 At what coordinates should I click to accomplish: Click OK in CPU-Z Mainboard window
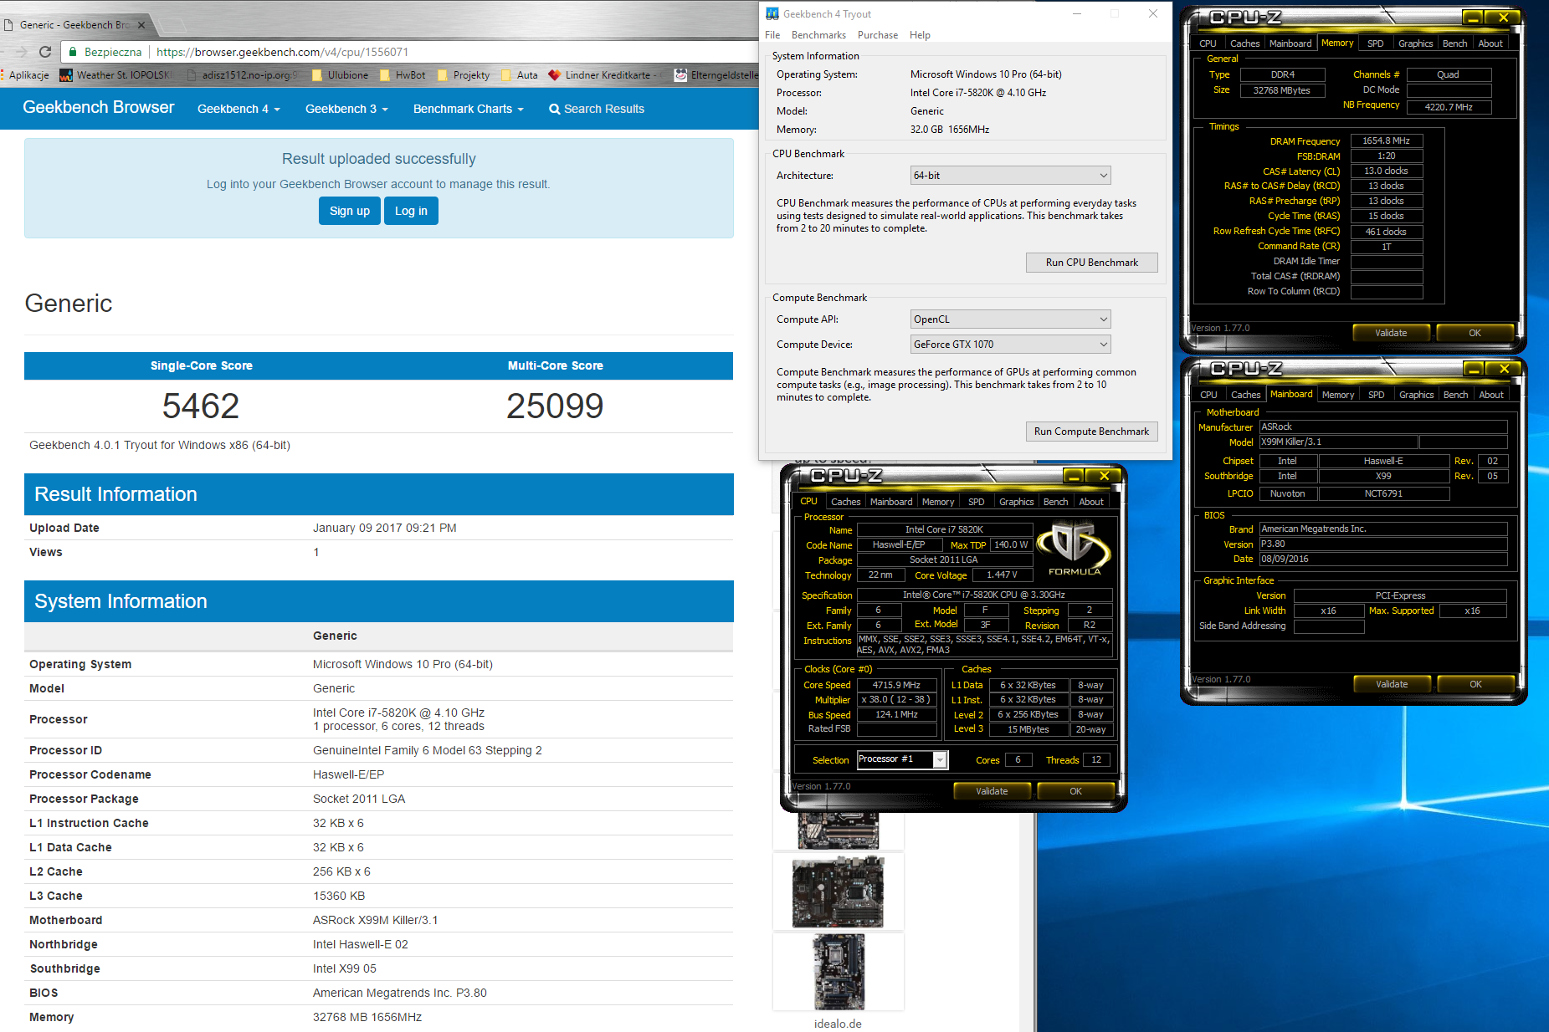click(1475, 684)
